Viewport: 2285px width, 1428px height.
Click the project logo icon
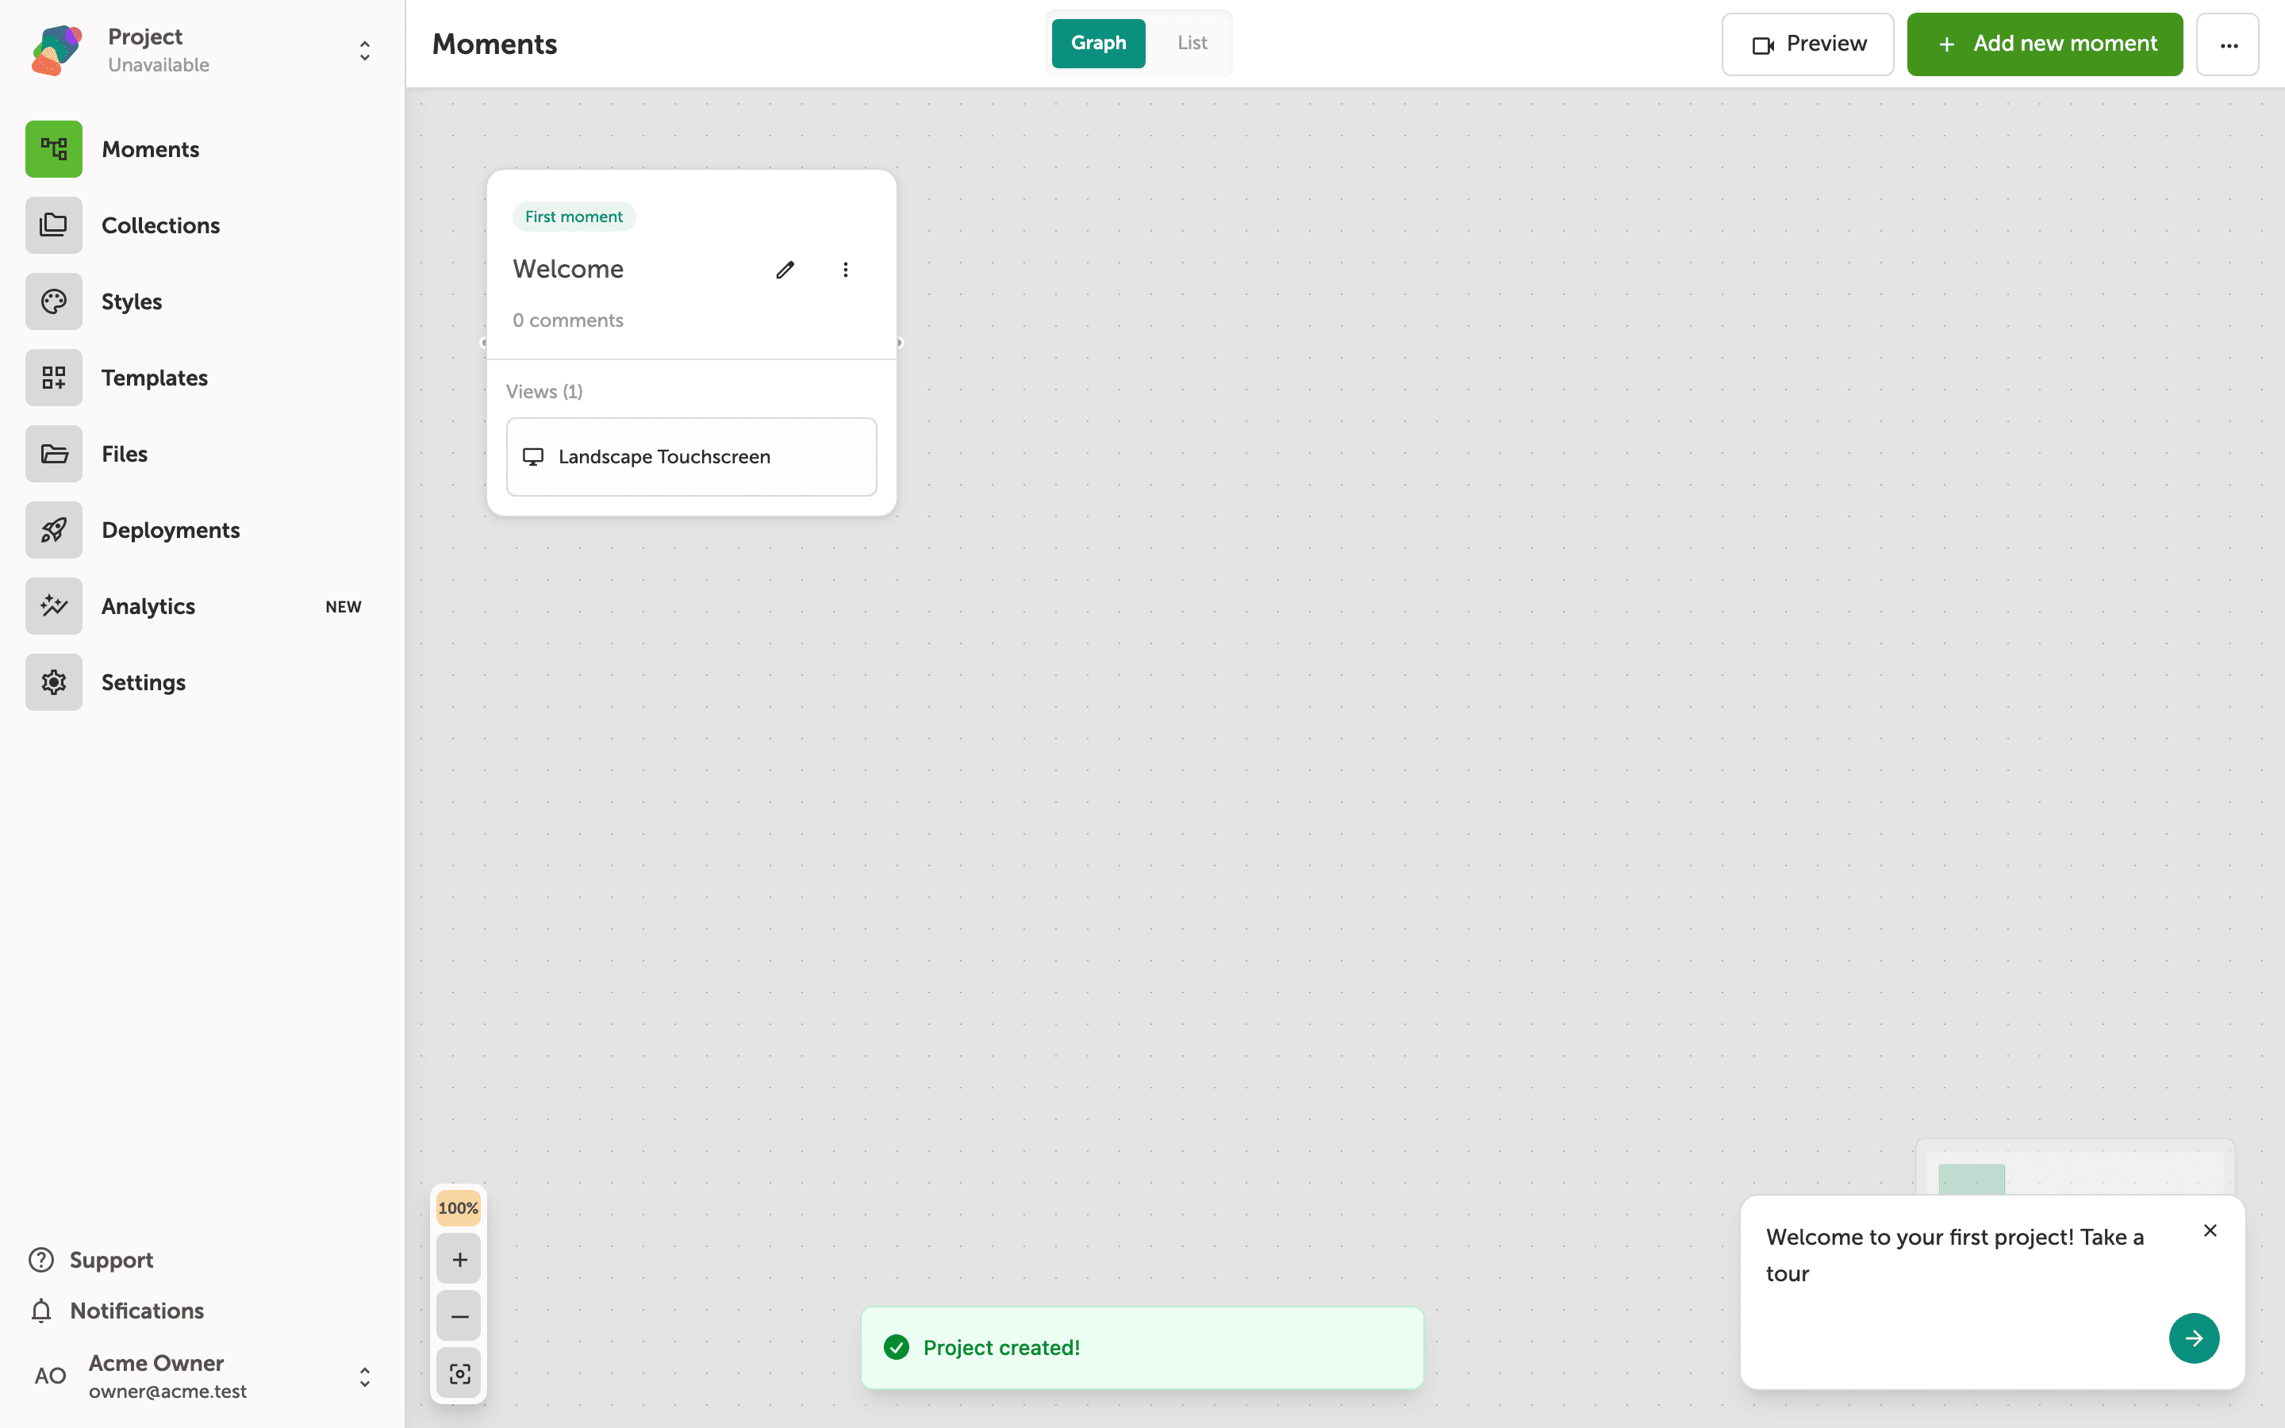(56, 50)
